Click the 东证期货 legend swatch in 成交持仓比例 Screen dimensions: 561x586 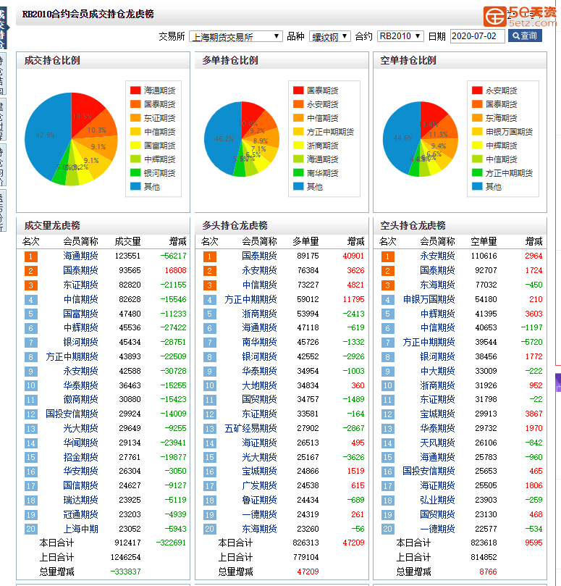(135, 118)
